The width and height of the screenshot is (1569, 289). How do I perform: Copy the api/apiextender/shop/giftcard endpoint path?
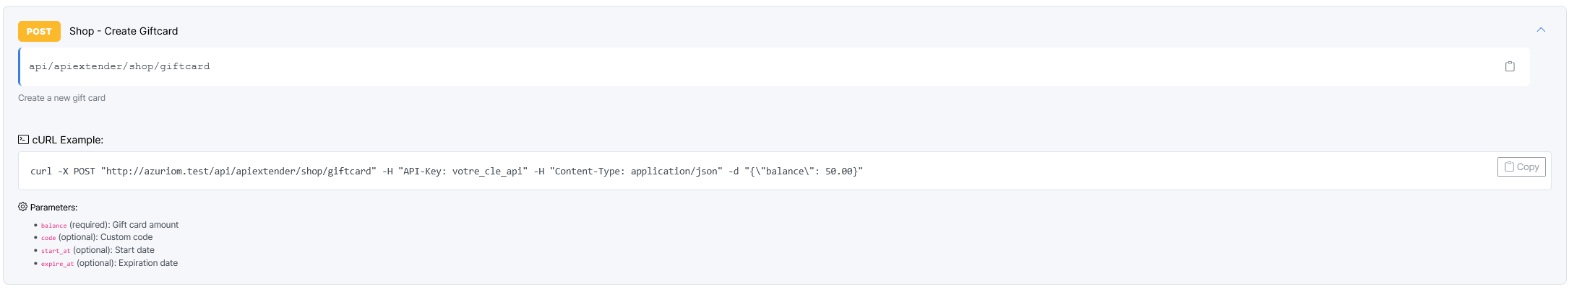point(1510,66)
